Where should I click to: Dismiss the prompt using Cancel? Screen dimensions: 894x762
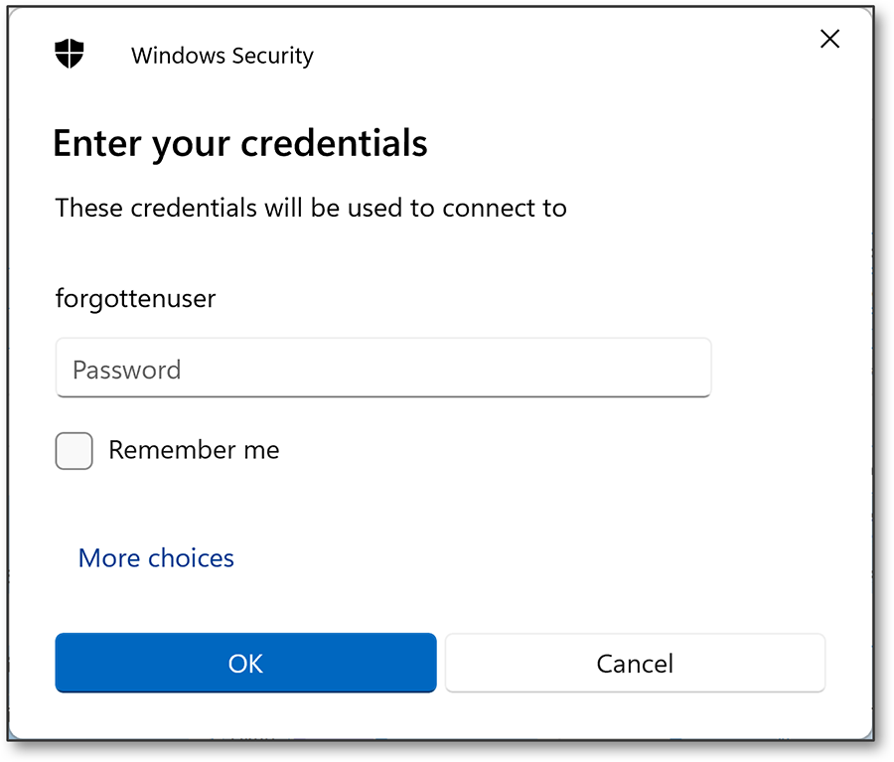[635, 663]
